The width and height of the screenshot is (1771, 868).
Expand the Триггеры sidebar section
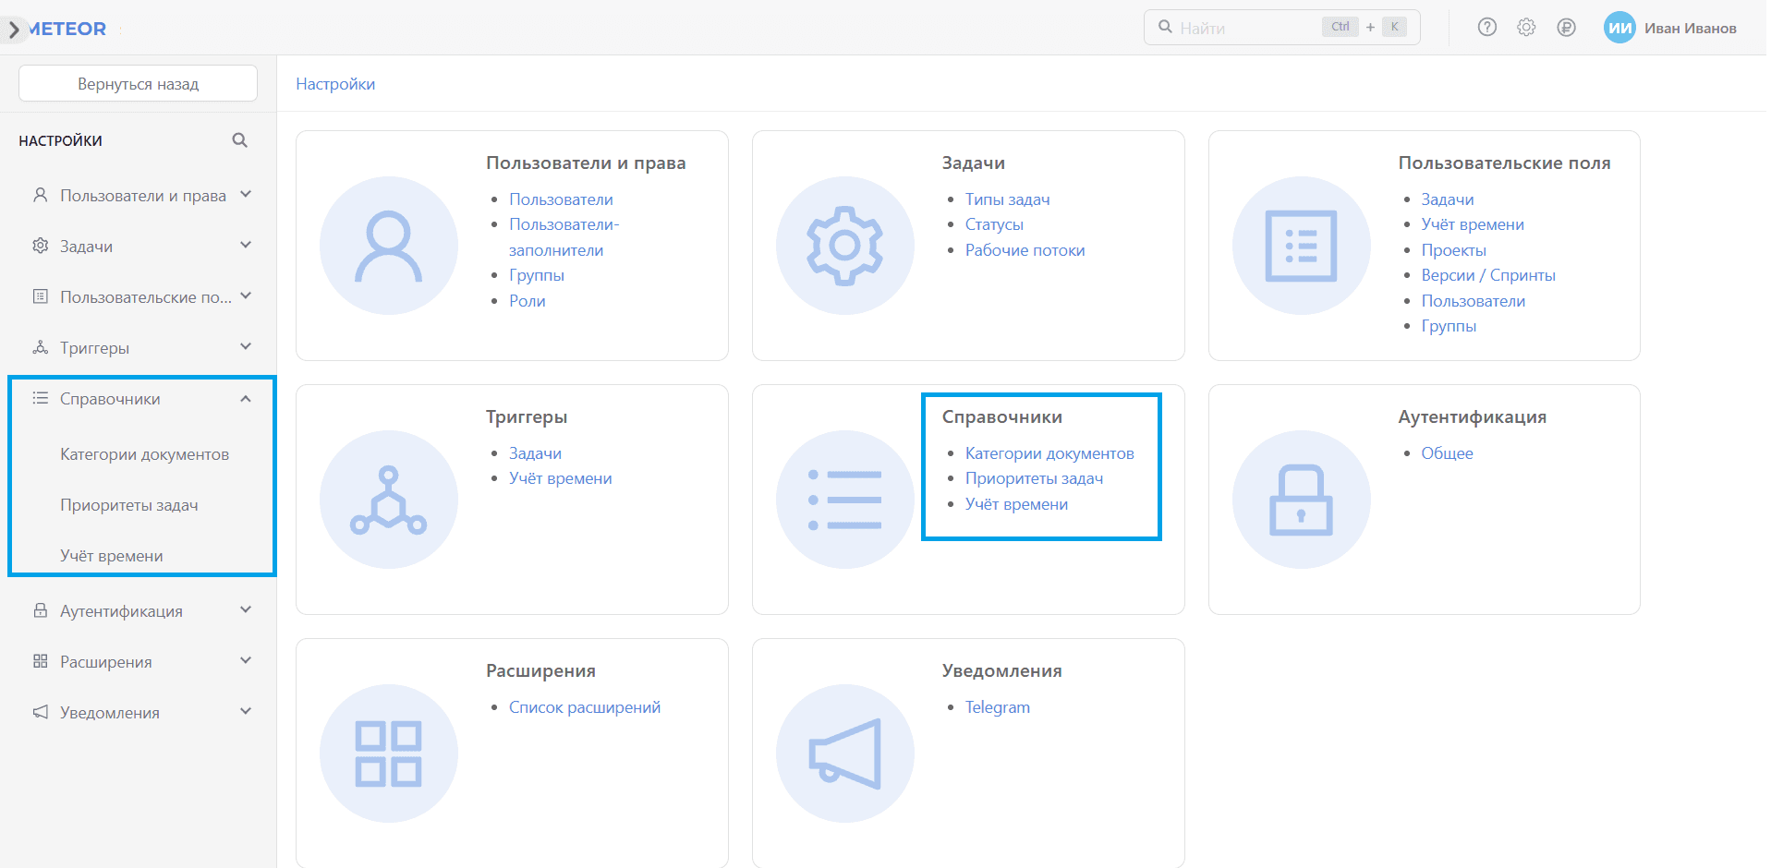coord(246,347)
